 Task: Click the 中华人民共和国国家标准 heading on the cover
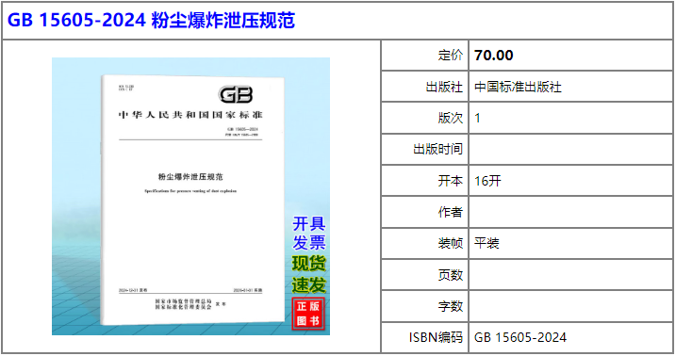(190, 115)
